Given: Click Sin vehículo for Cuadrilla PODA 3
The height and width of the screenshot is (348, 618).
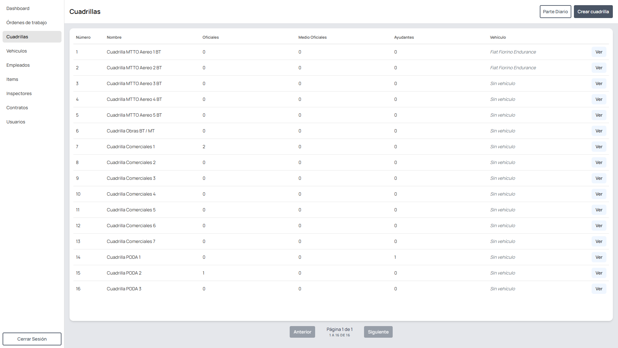Looking at the screenshot, I should point(502,289).
